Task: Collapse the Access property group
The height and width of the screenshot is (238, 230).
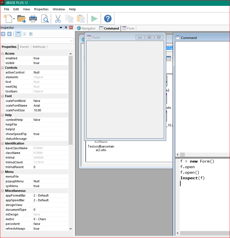Action: click(x=2, y=53)
